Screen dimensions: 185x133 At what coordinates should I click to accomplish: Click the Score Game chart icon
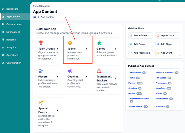tap(131, 36)
